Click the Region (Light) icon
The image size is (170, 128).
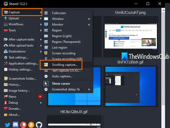[46, 36]
